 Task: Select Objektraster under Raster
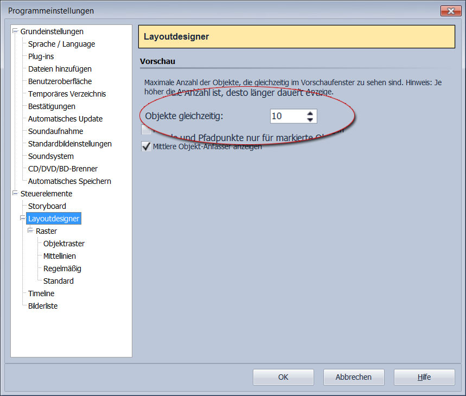64,244
